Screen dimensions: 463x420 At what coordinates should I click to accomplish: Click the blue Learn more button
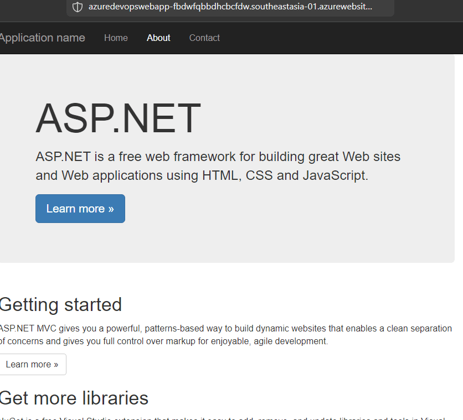coord(80,209)
